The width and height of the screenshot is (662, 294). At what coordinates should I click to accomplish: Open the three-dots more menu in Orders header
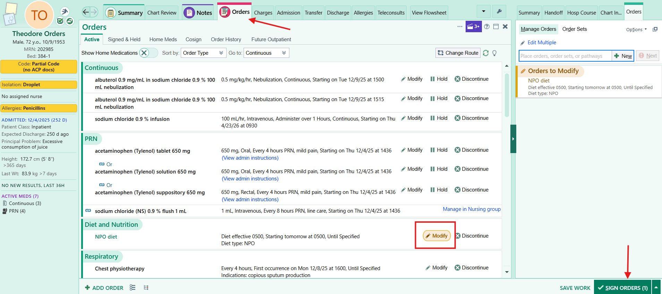460,27
